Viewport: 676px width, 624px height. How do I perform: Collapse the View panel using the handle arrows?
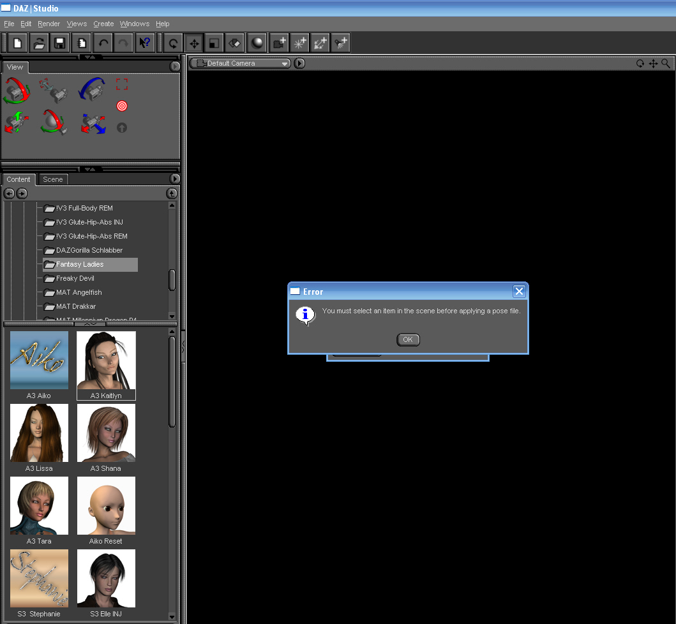click(90, 57)
